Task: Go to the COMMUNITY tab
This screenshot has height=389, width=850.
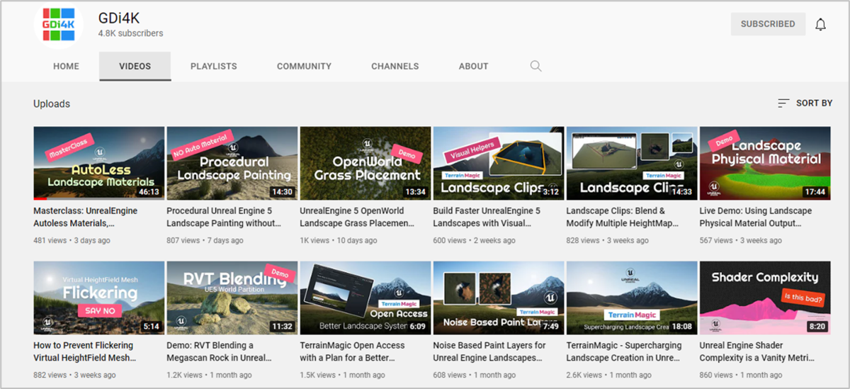Action: 304,67
